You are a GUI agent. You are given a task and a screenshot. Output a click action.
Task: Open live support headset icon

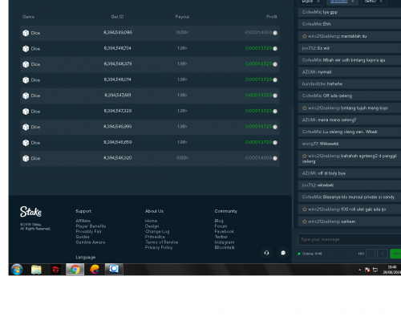(x=266, y=253)
